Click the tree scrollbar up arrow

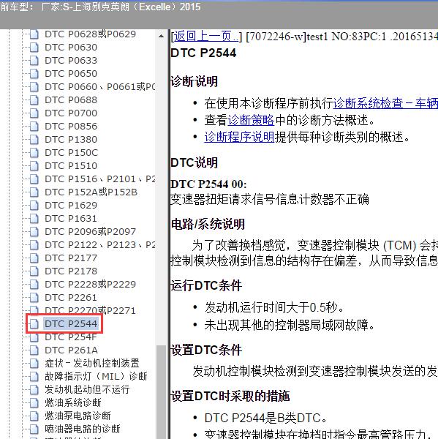point(161,36)
